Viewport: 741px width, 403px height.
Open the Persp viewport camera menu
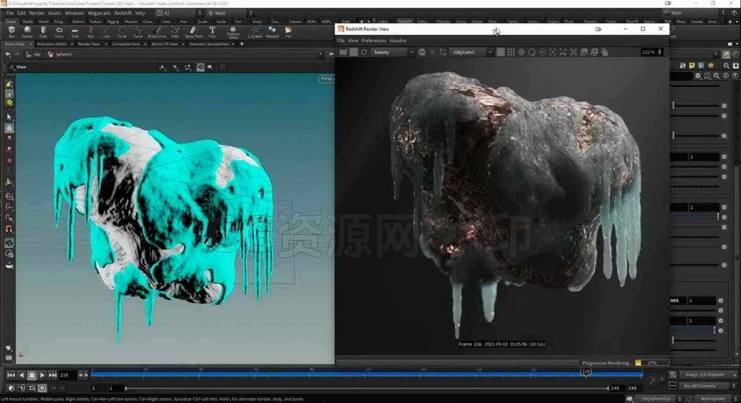tap(327, 79)
